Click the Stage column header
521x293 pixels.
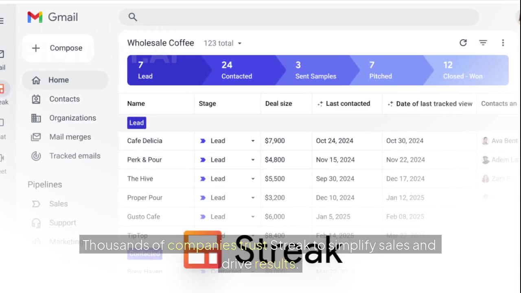(207, 104)
